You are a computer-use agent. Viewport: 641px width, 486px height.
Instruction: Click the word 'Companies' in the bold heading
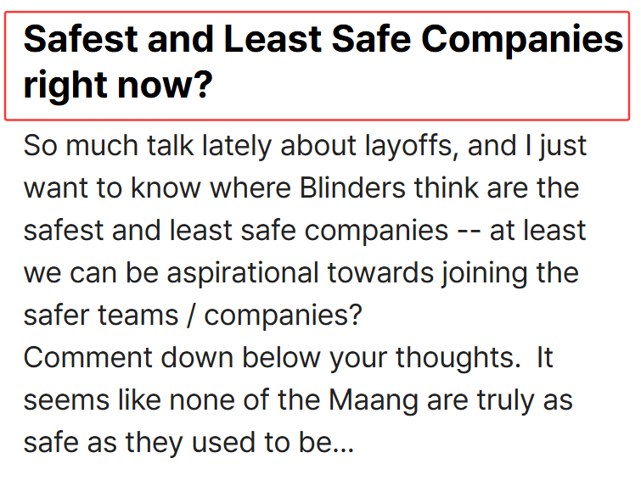pyautogui.click(x=522, y=39)
